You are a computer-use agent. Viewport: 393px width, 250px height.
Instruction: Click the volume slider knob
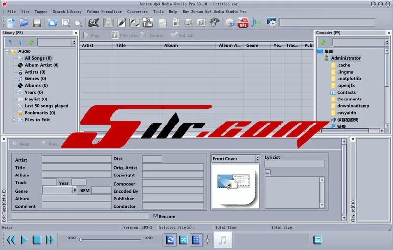pos(207,240)
